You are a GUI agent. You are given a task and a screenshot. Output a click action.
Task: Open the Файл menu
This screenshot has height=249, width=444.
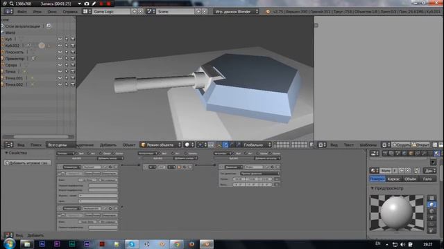[x=22, y=12]
